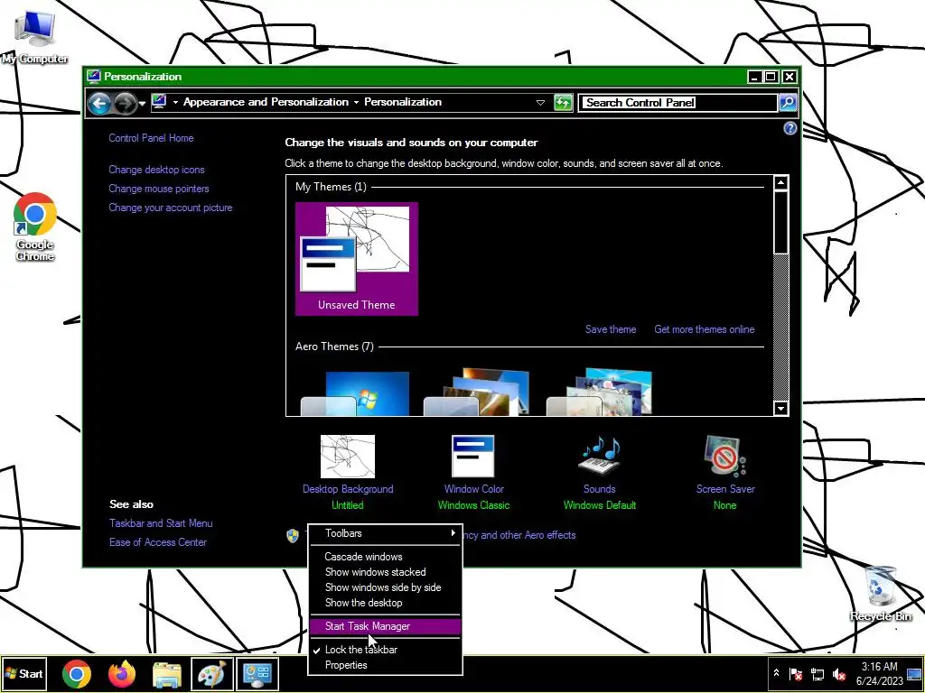The width and height of the screenshot is (925, 693).
Task: Click the network tray icon
Action: [x=818, y=673]
